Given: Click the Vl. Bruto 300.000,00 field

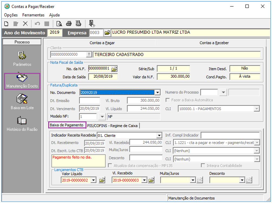Looking at the screenshot, I should coord(143,100).
